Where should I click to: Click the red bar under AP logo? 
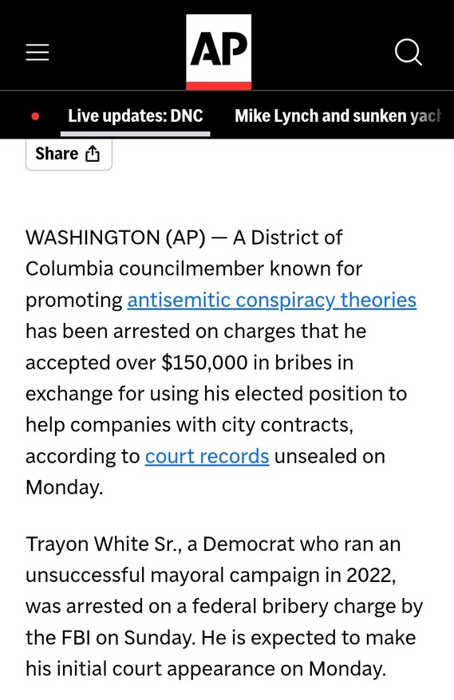coord(219,86)
